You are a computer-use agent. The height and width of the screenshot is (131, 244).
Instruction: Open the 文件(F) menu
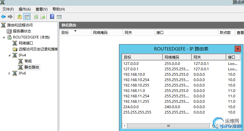(8, 9)
